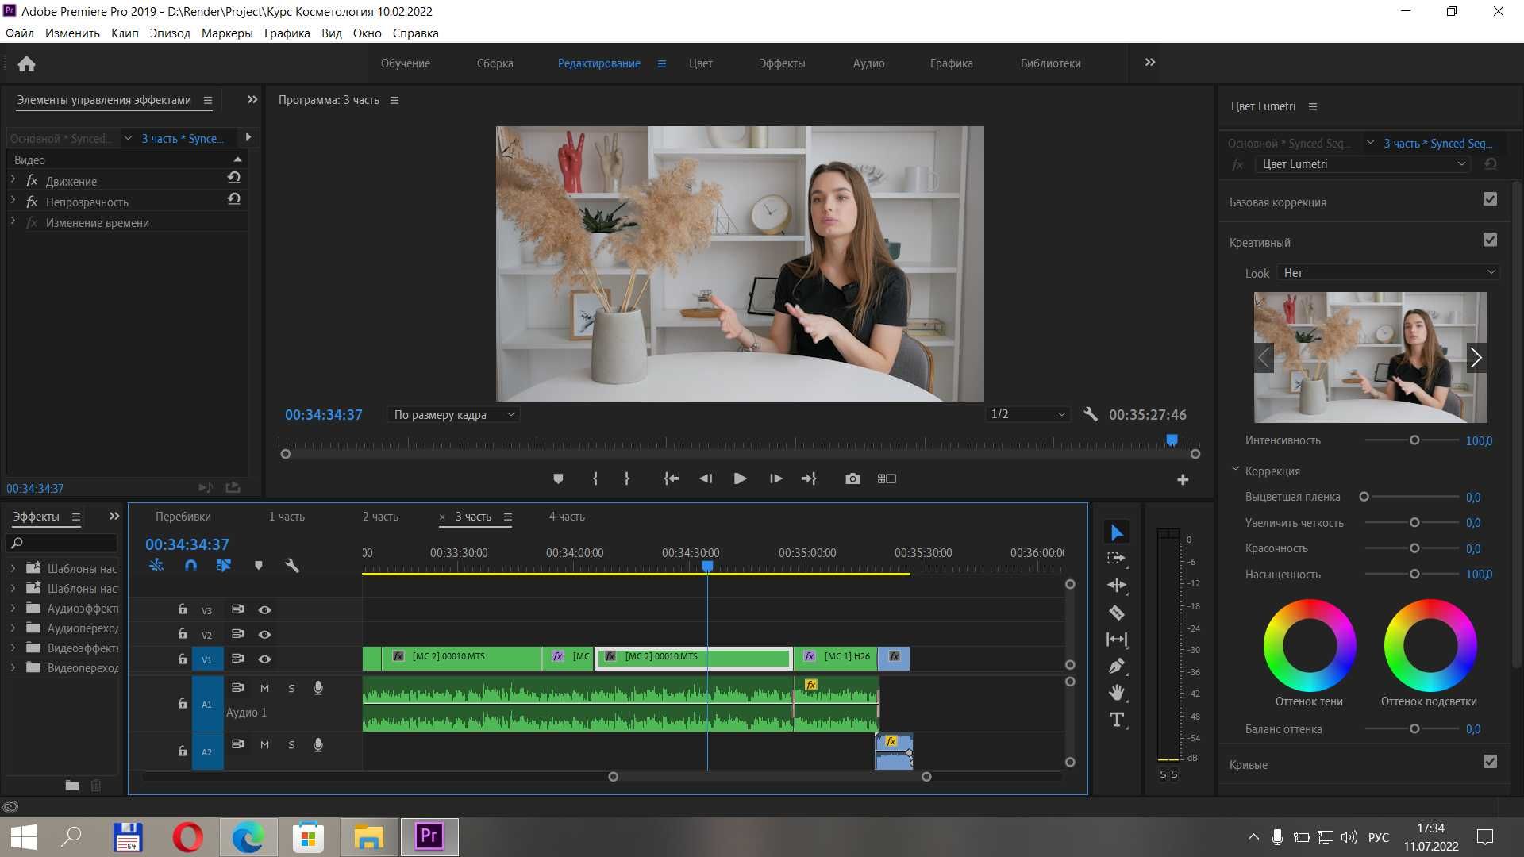
Task: Expand Аудиоэффекты folder in Effects
Action: [x=13, y=608]
